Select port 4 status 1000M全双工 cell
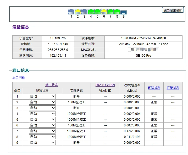 tap(76, 114)
